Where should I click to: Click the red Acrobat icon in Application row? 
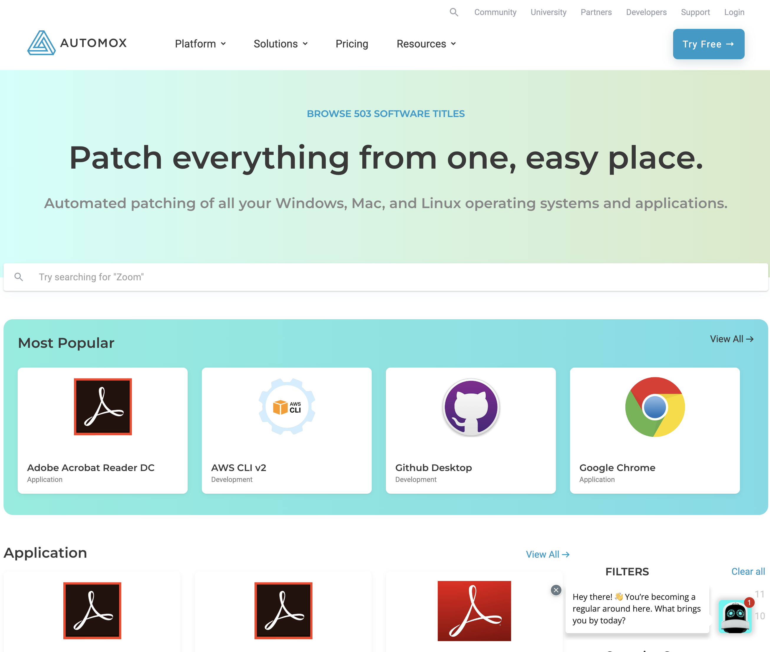pos(474,611)
